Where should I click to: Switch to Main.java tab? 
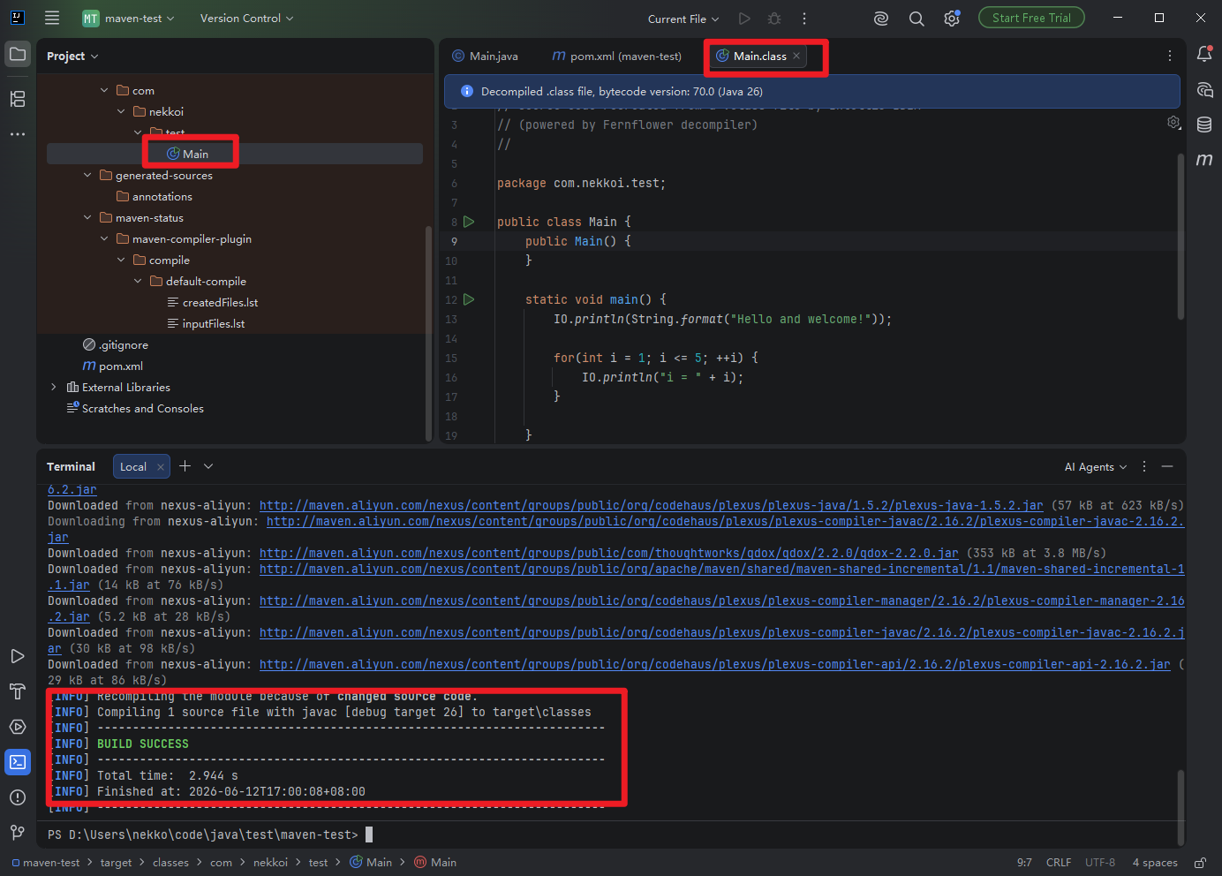tap(486, 56)
